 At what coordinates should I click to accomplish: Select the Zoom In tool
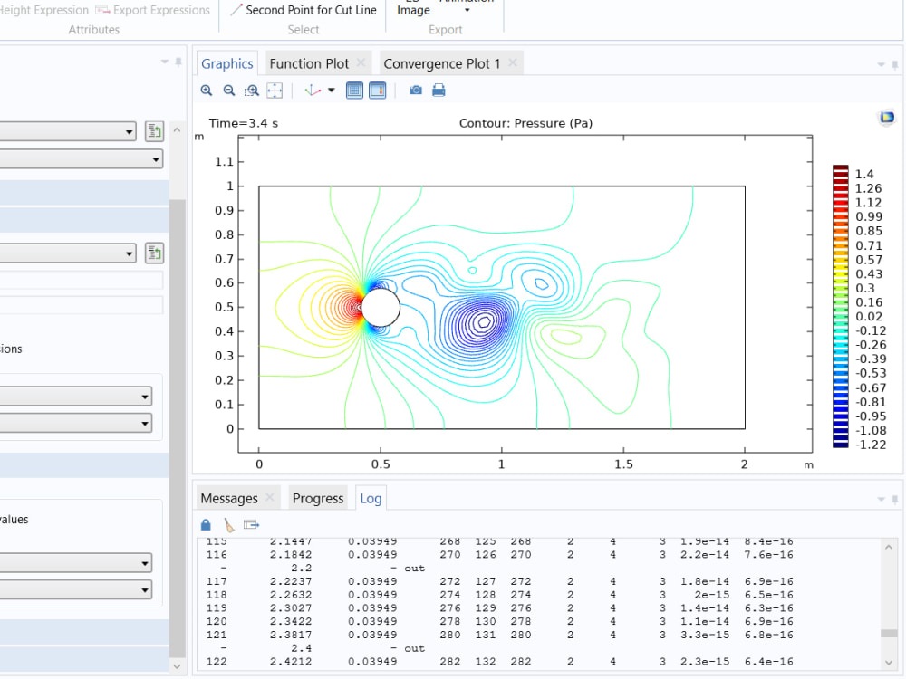[206, 90]
